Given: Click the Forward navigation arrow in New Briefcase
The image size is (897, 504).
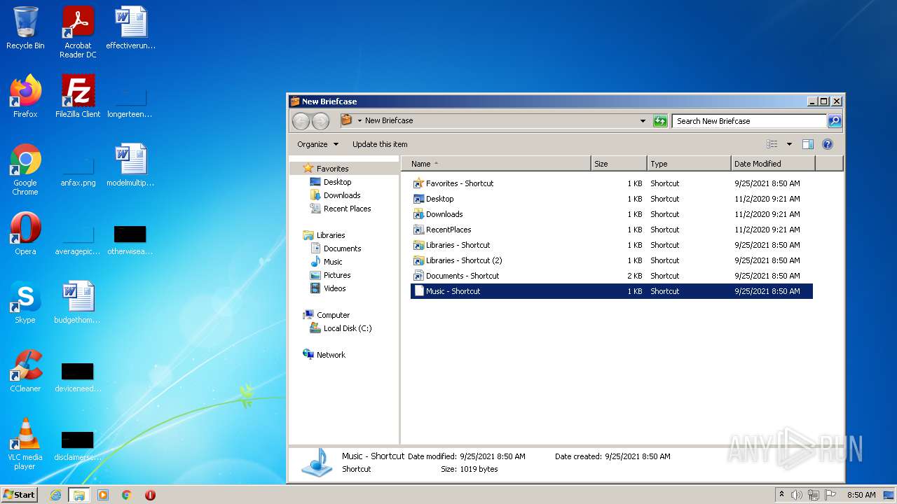Looking at the screenshot, I should pos(320,121).
